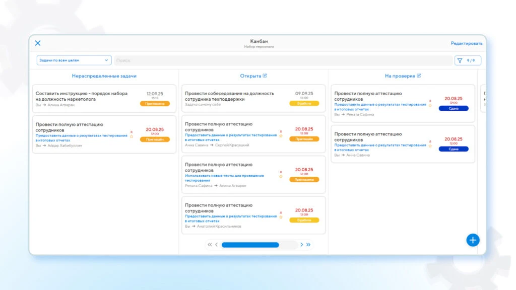Click the blue plus add-task button
The height and width of the screenshot is (290, 516).
click(x=473, y=240)
